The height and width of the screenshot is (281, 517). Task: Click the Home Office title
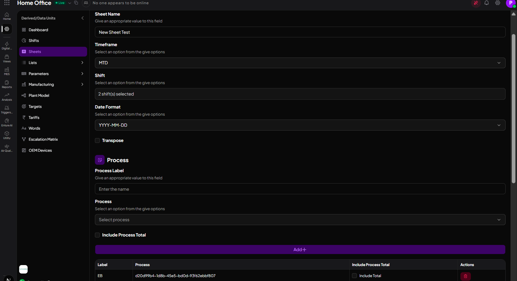pyautogui.click(x=34, y=3)
